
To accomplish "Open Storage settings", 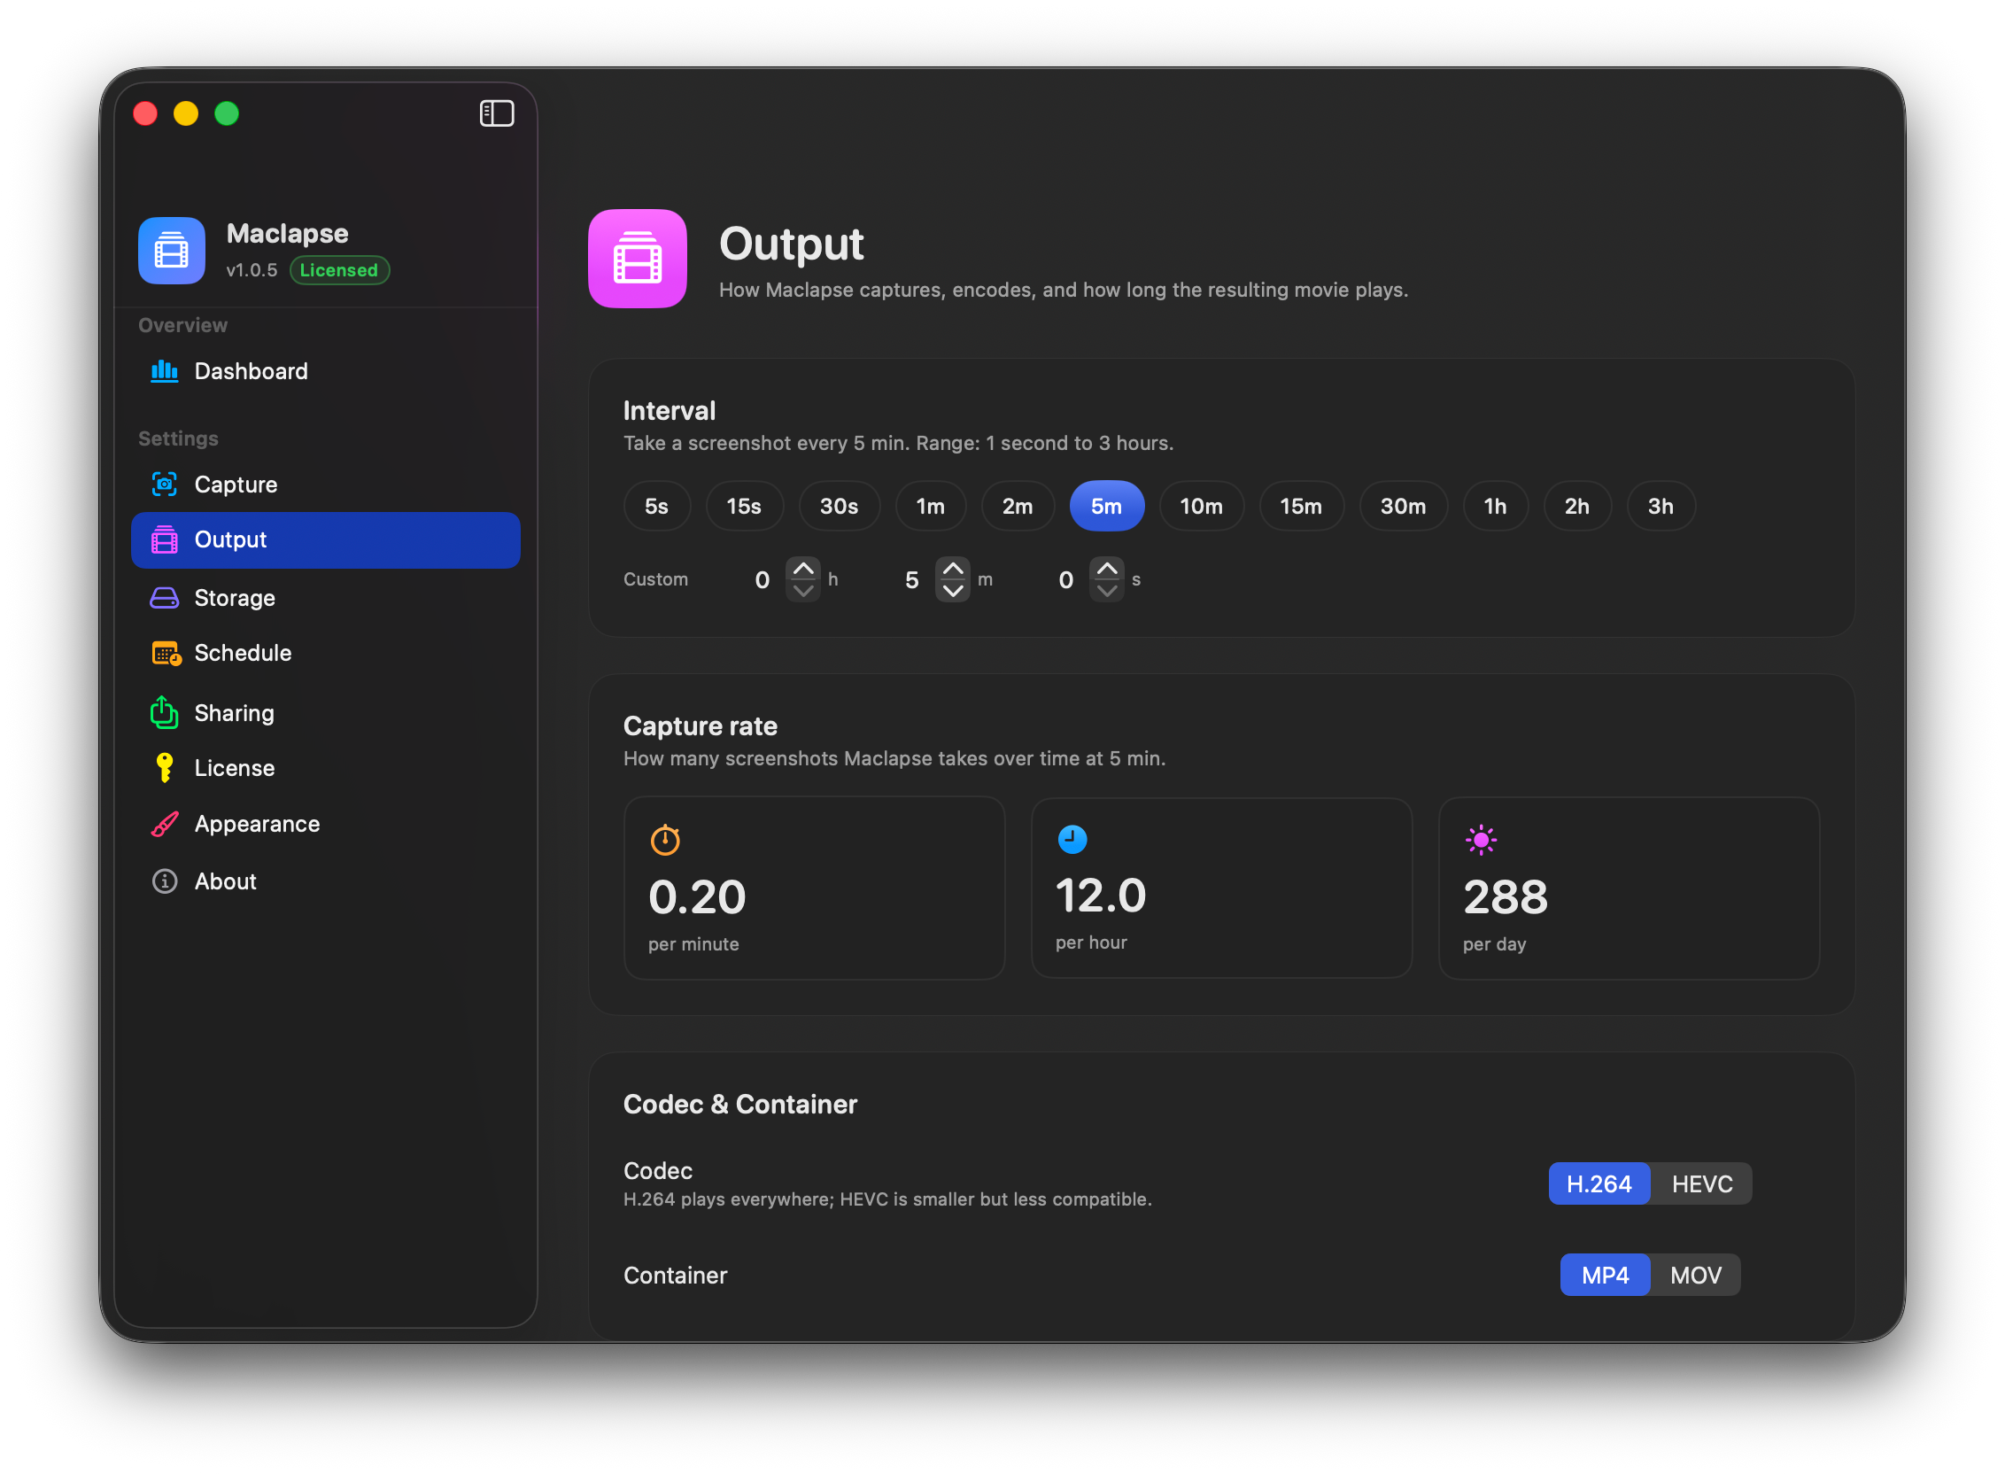I will tap(326, 598).
